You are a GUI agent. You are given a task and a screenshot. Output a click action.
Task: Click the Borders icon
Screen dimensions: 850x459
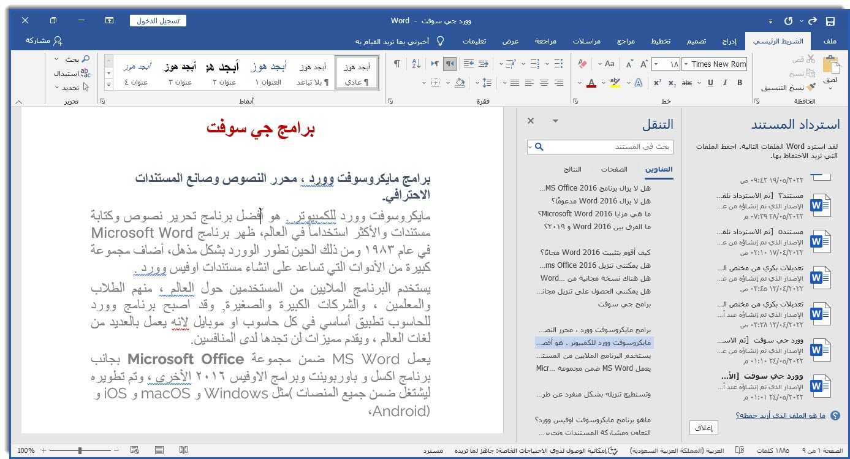tap(435, 83)
